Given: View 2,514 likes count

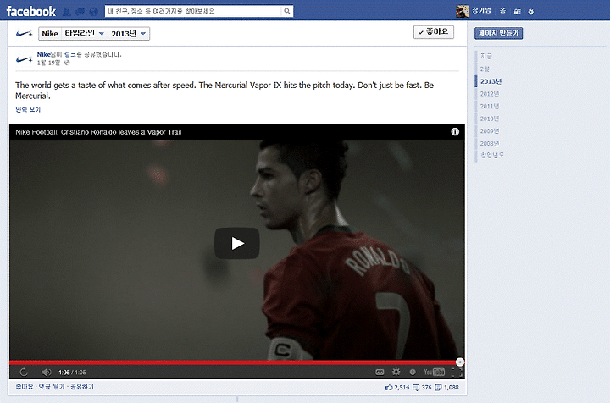Looking at the screenshot, I should pyautogui.click(x=397, y=387).
